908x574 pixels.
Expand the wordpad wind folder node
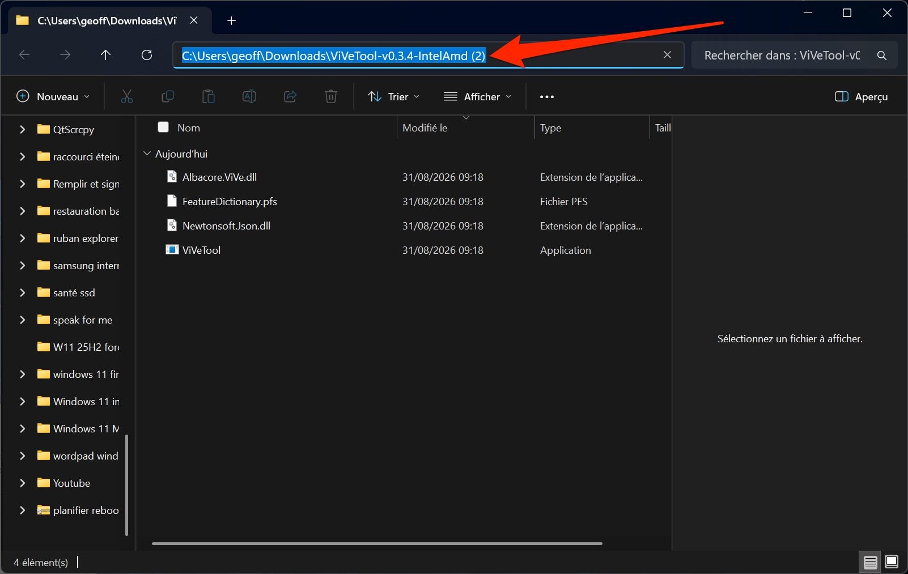click(x=22, y=456)
